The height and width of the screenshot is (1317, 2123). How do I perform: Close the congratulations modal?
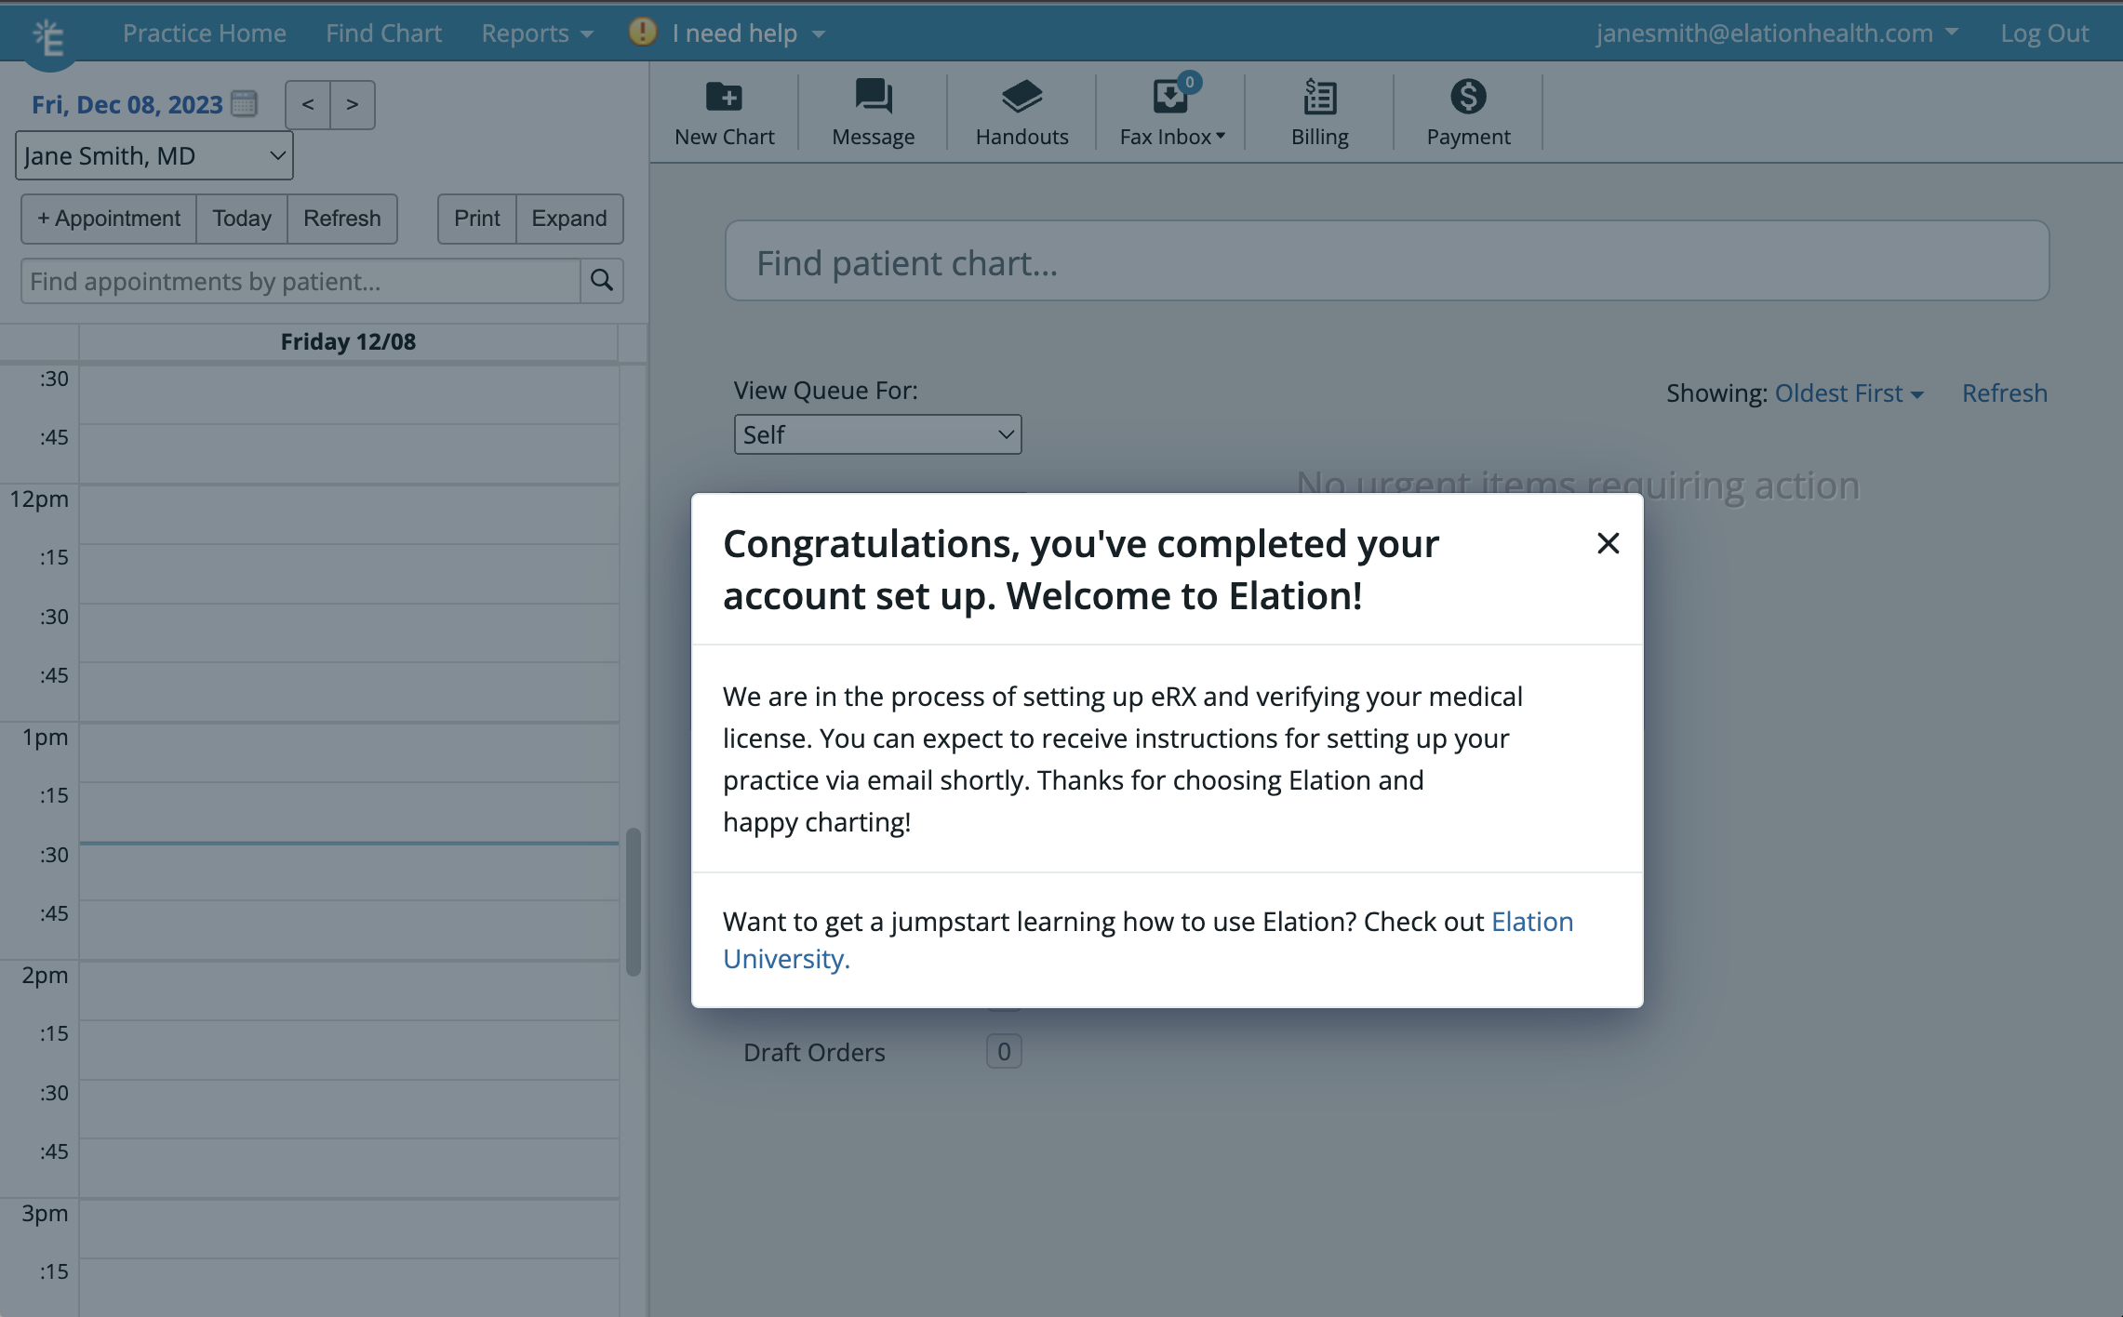1606,541
